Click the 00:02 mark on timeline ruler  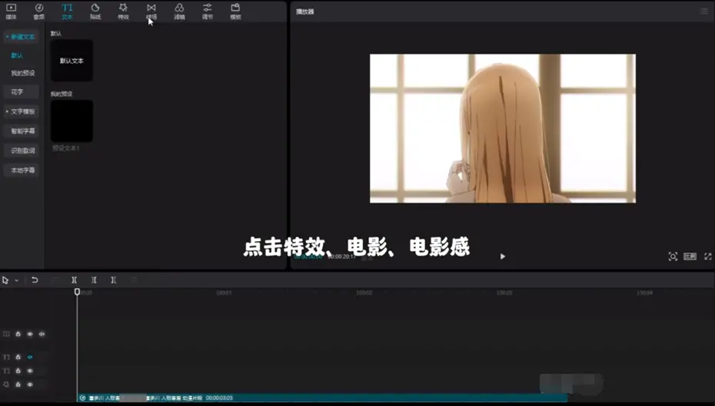pos(364,292)
